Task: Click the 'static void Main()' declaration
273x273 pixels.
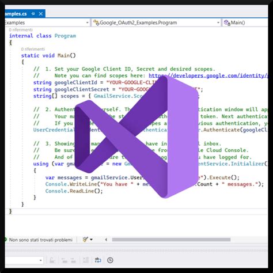Action: point(48,55)
